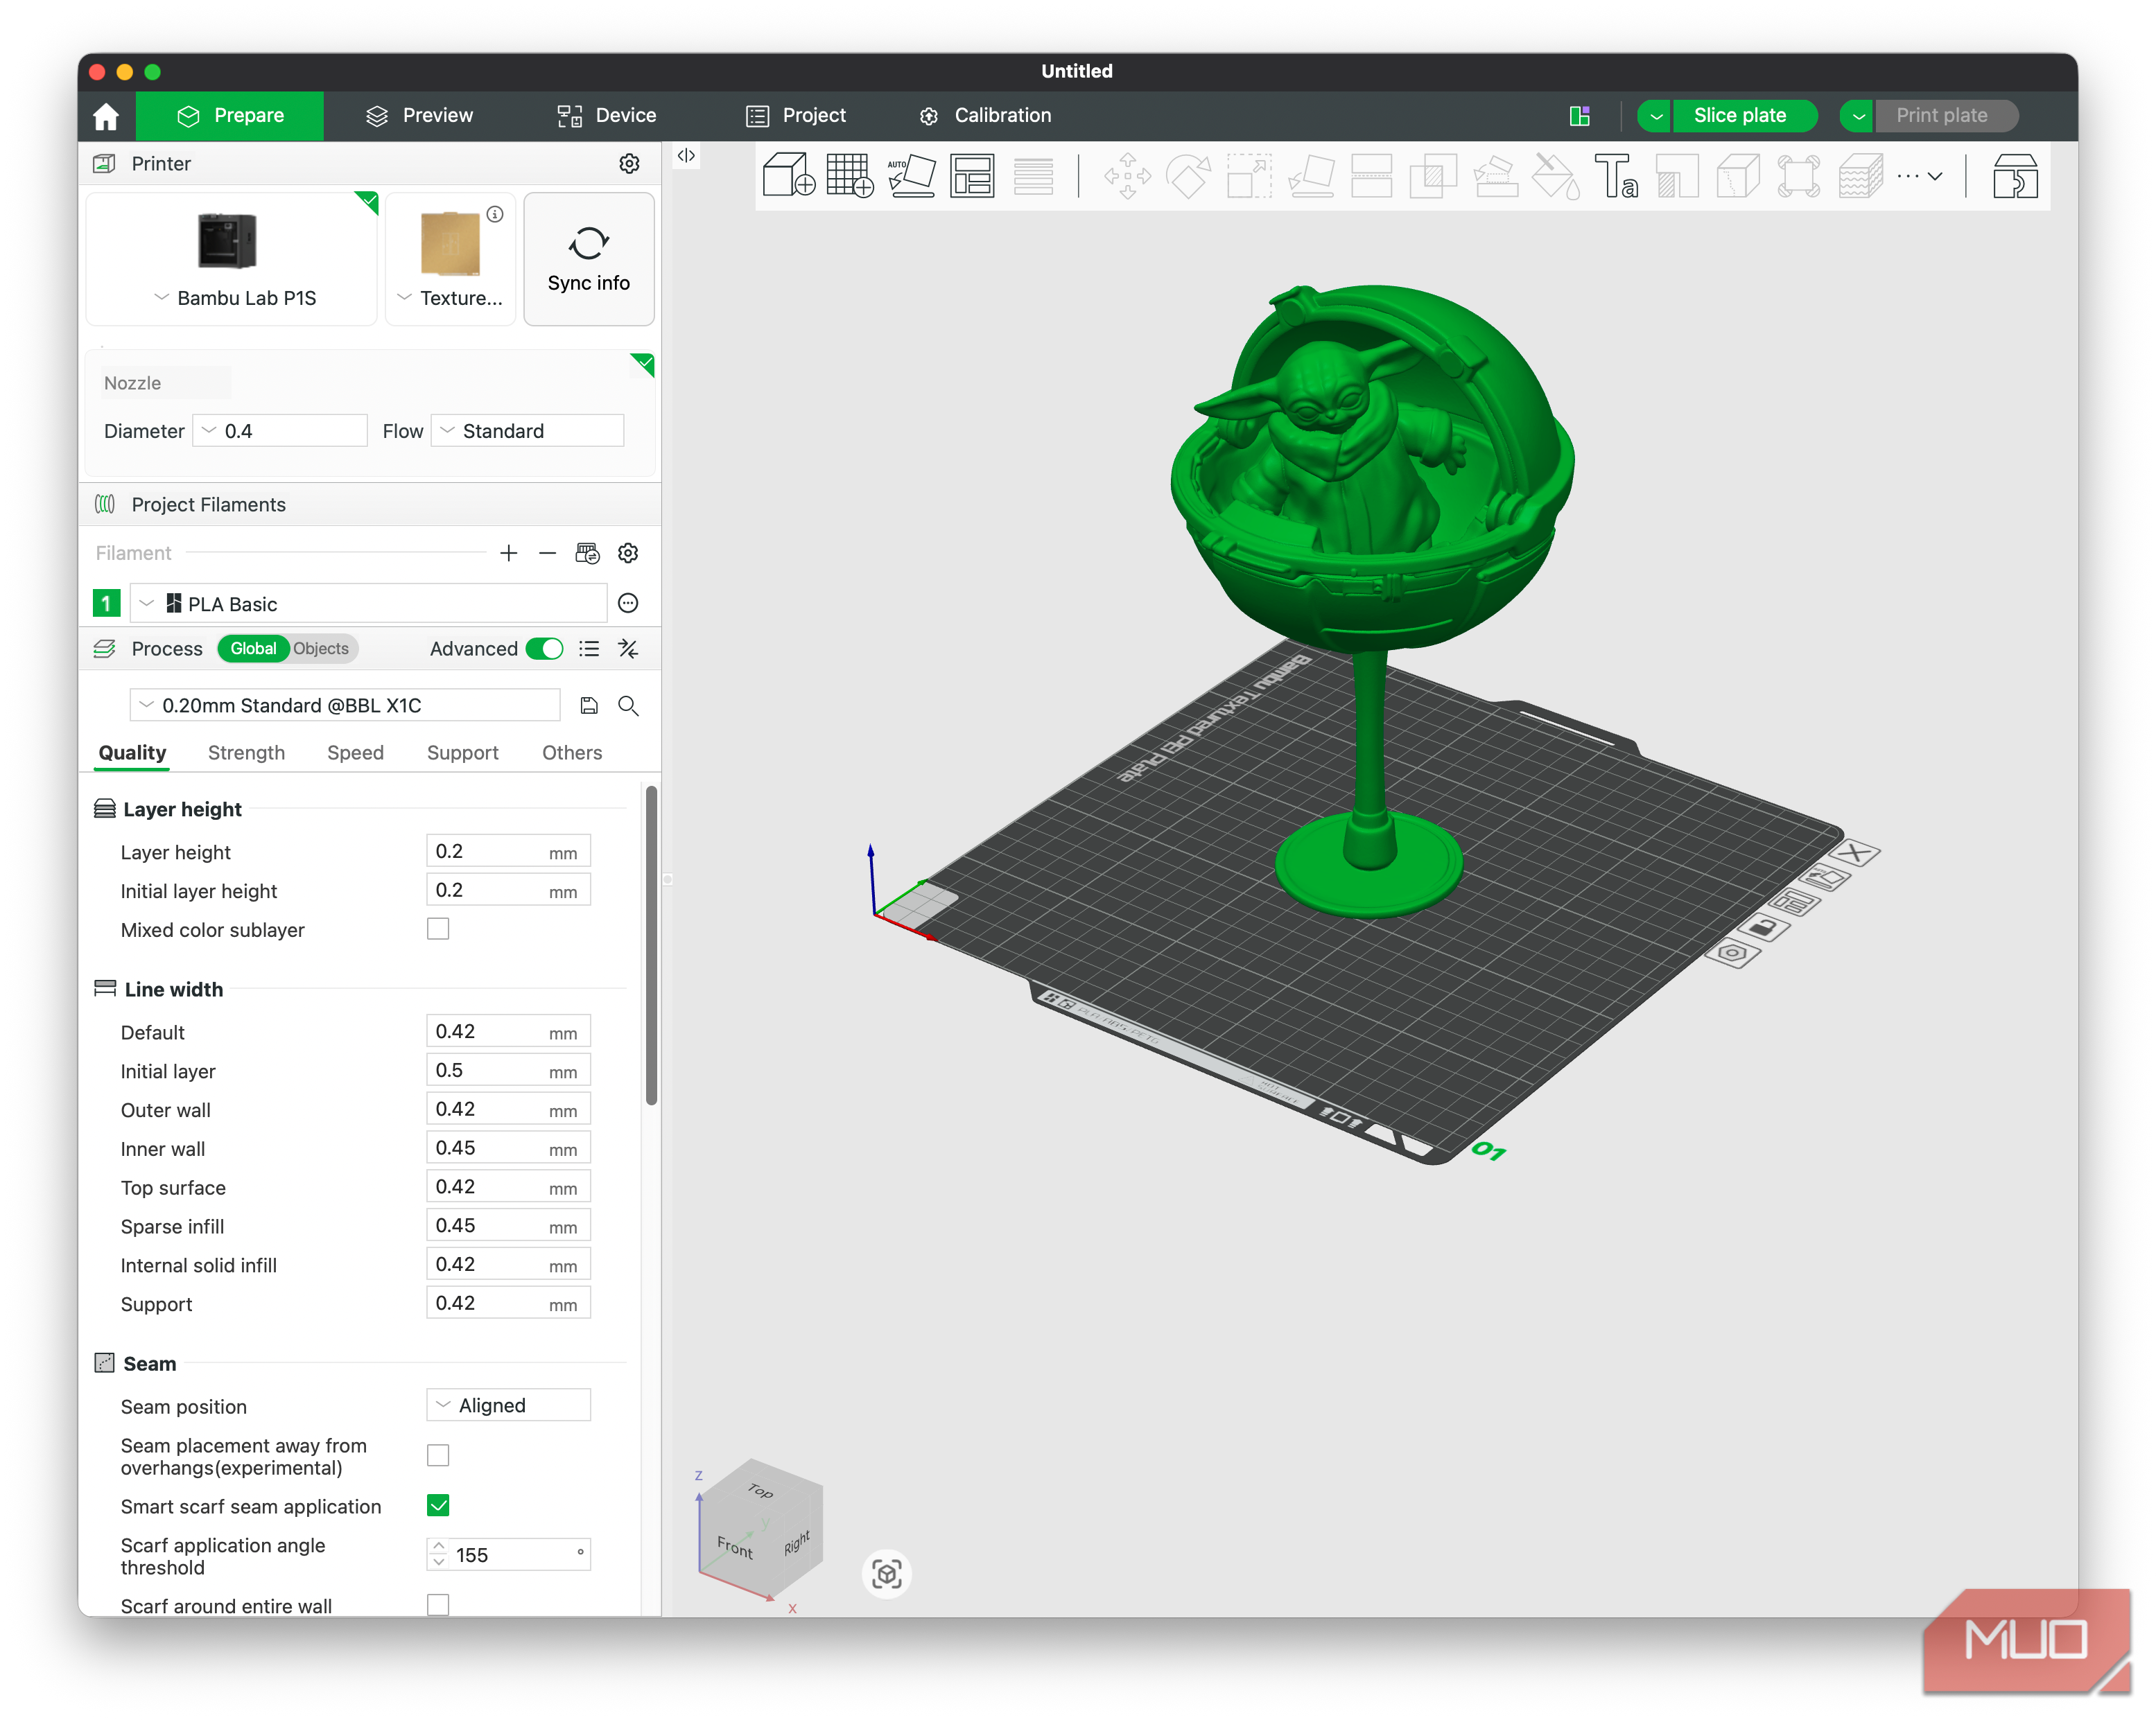Click the zoom-to-fit view icon

tap(886, 1573)
